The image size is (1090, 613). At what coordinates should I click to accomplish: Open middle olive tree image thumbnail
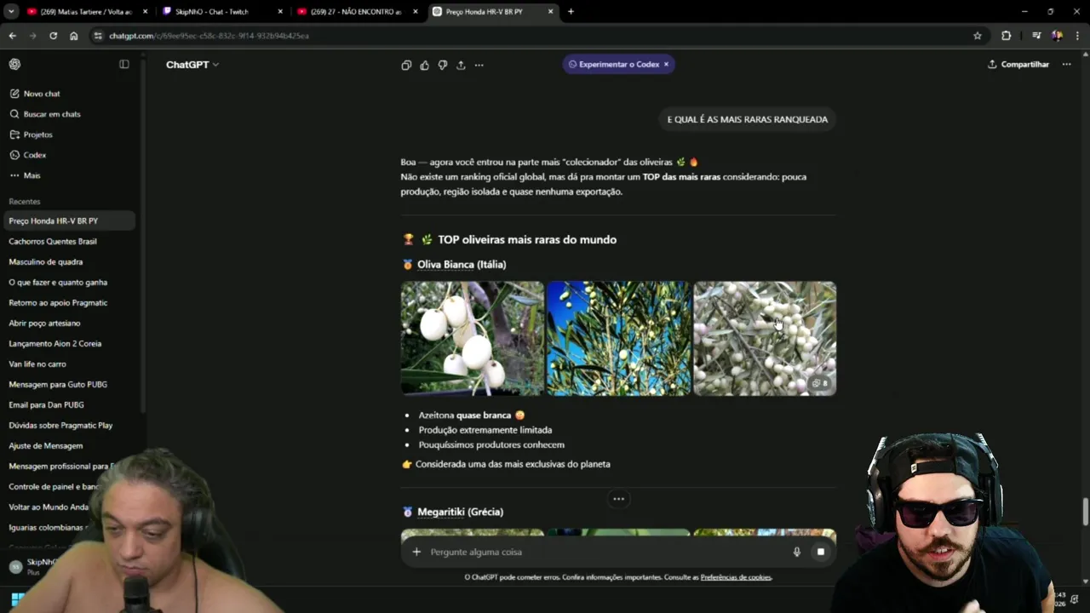tap(619, 338)
